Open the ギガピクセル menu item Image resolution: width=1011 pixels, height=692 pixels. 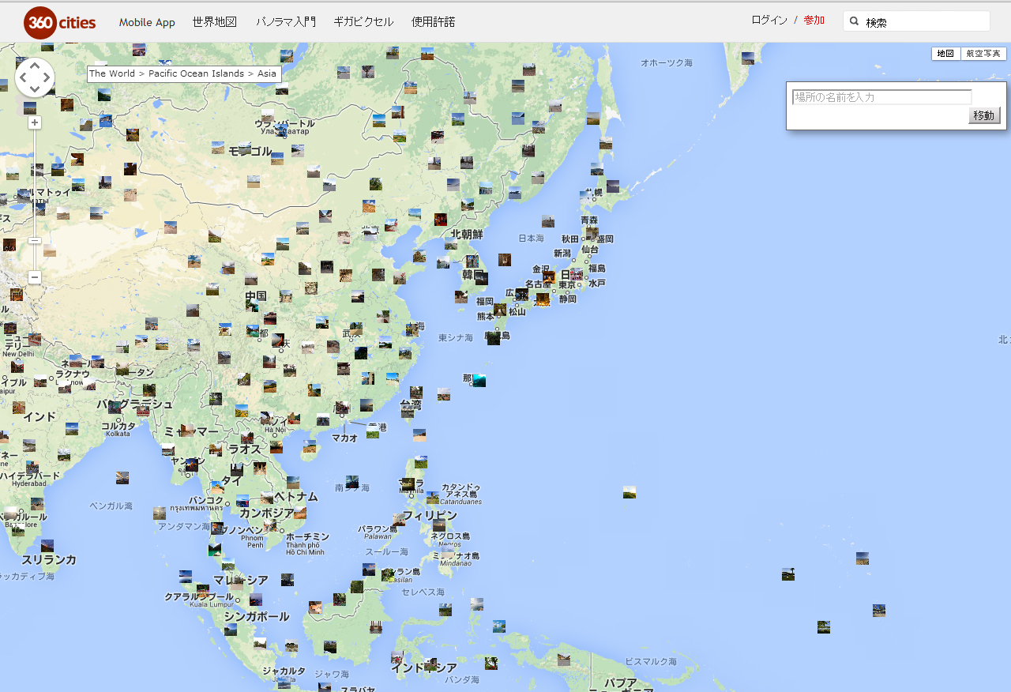(x=363, y=22)
